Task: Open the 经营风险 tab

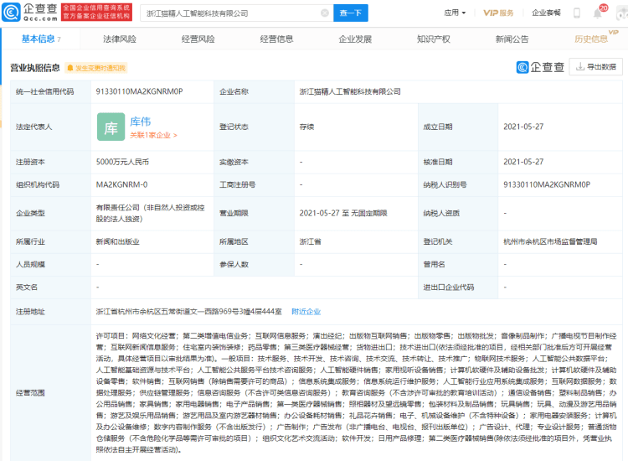Action: (198, 39)
